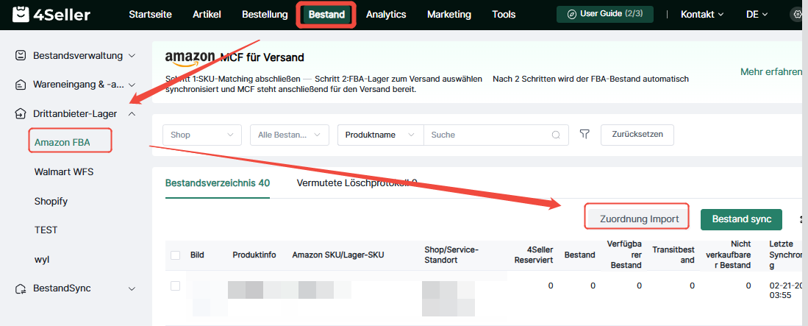This screenshot has height=326, width=808.
Task: Click the User Guide (2/3) button
Action: click(x=605, y=15)
